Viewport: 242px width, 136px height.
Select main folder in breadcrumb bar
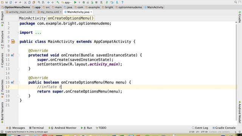[x=57, y=7]
